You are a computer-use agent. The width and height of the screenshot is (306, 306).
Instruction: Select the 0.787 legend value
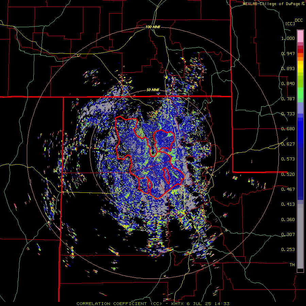pyautogui.click(x=288, y=99)
